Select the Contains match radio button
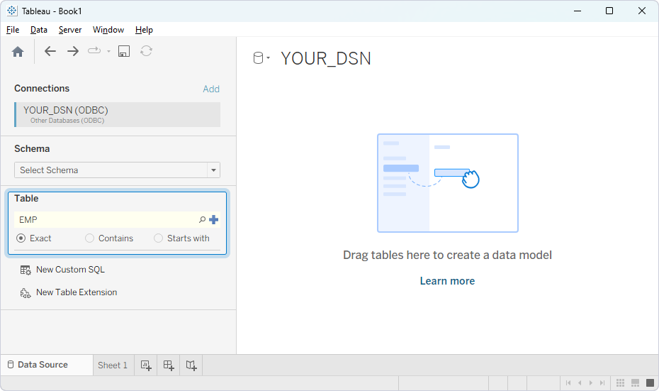The image size is (659, 391). (89, 238)
